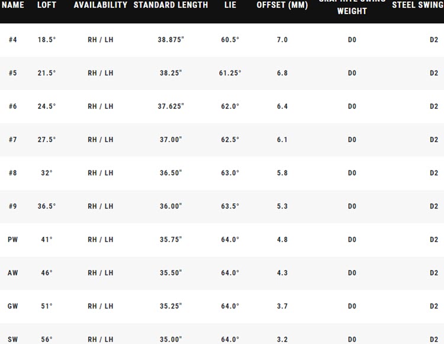Click D0 swing weight in AW row

[352, 273]
